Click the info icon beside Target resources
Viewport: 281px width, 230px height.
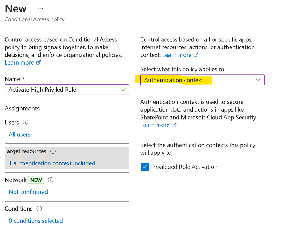[x=53, y=151]
